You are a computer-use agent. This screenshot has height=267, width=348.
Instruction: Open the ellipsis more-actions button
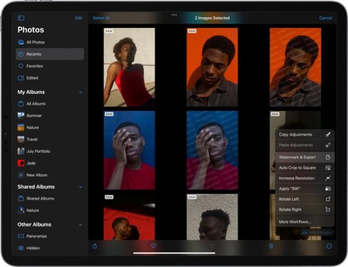pos(329,246)
